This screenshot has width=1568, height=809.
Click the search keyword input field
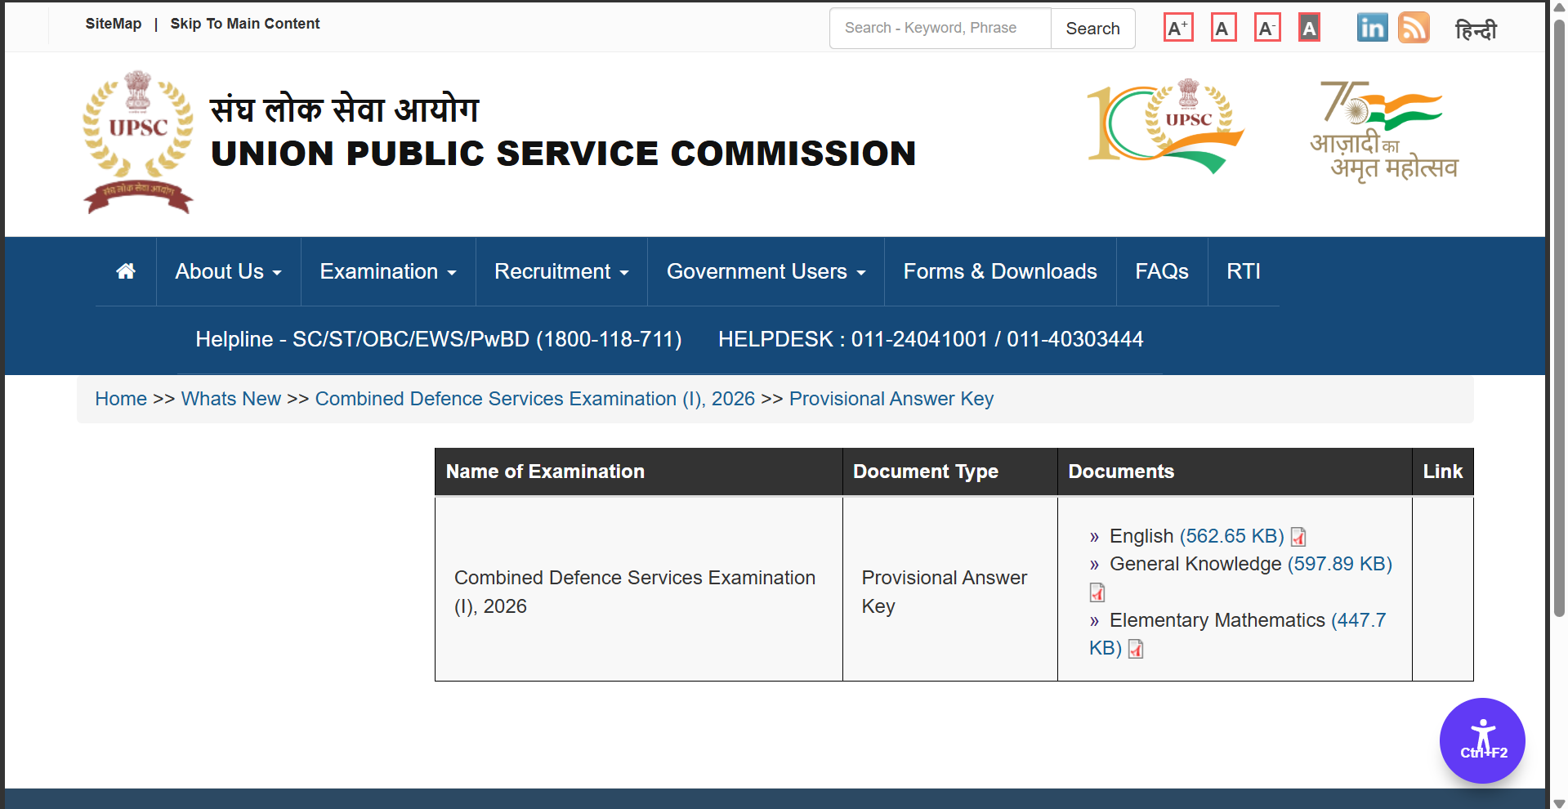click(x=940, y=29)
